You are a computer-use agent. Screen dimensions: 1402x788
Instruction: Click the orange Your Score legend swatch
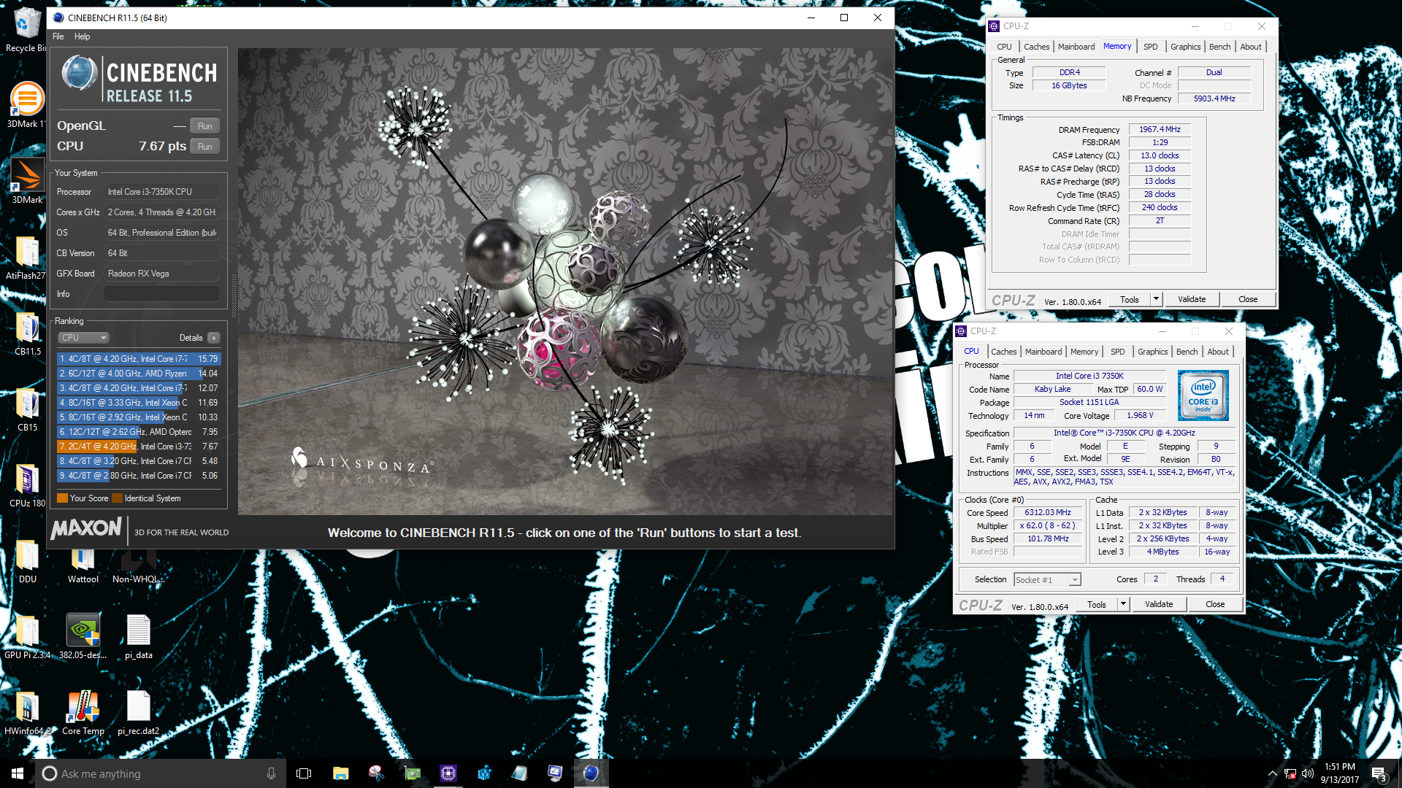pos(62,498)
